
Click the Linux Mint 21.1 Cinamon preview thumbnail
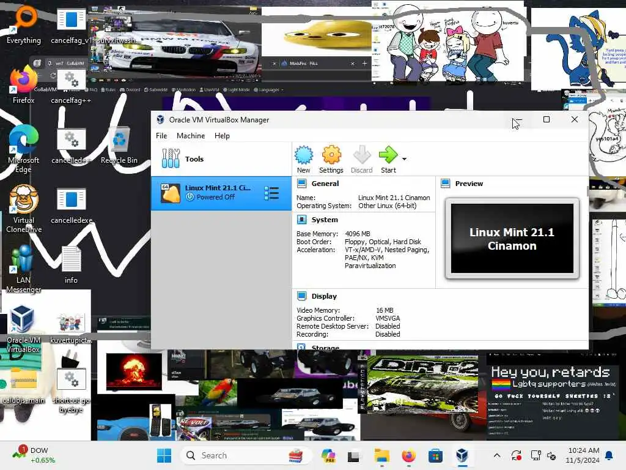tap(512, 239)
